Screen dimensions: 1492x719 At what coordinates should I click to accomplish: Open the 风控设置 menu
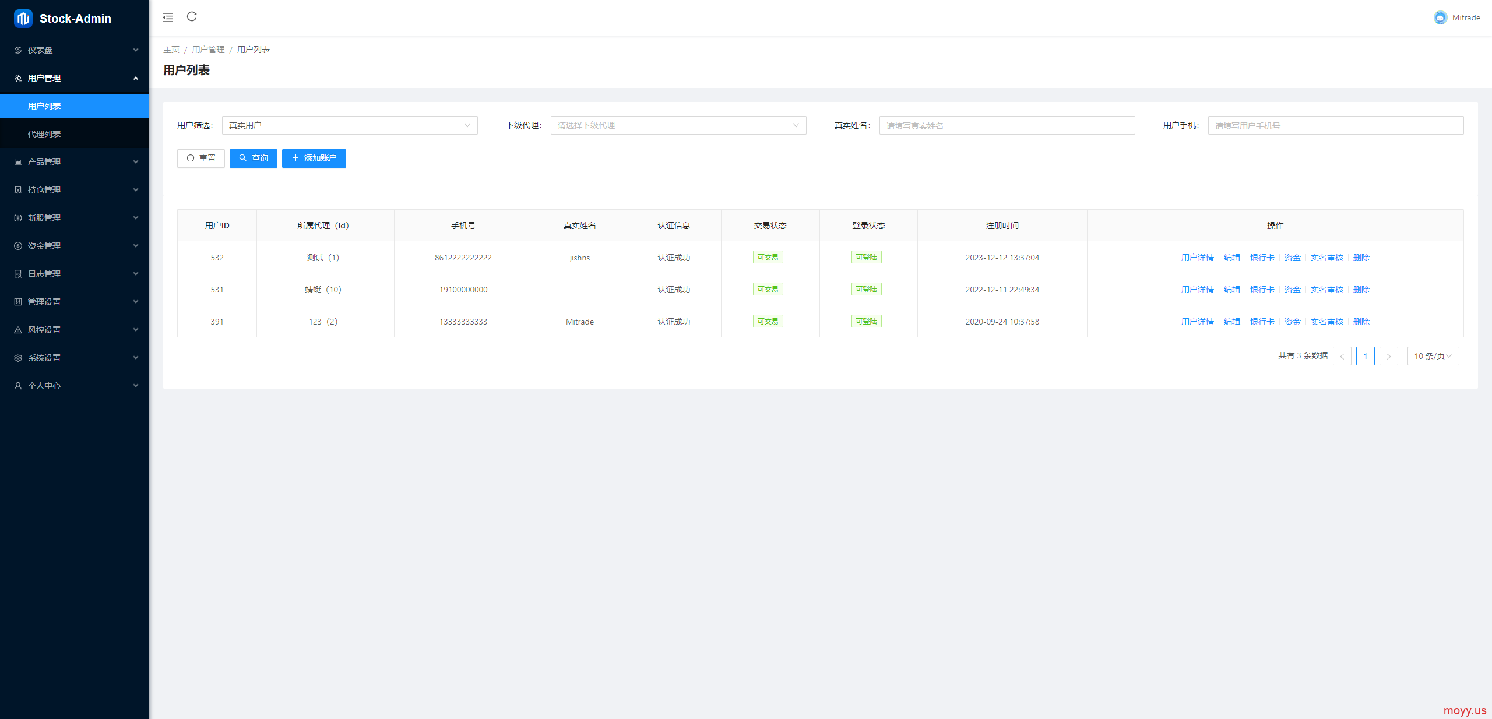(x=75, y=330)
